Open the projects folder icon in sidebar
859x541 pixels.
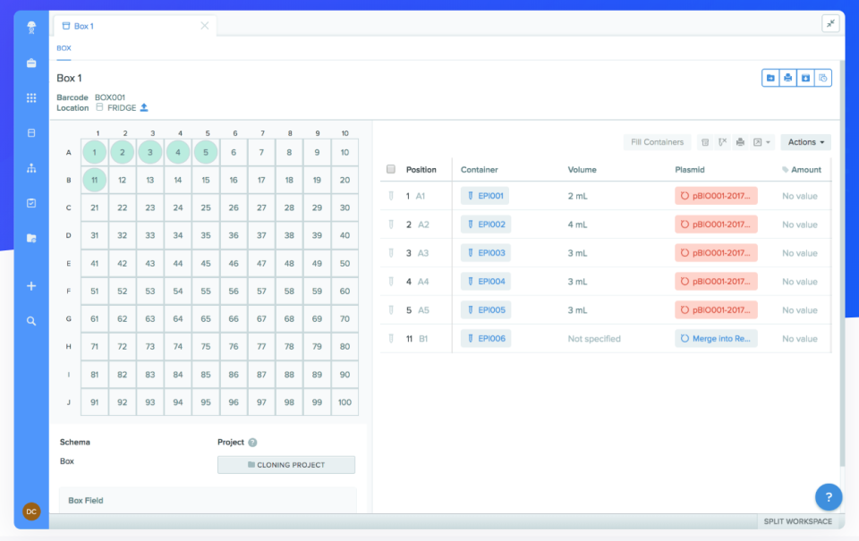30,238
